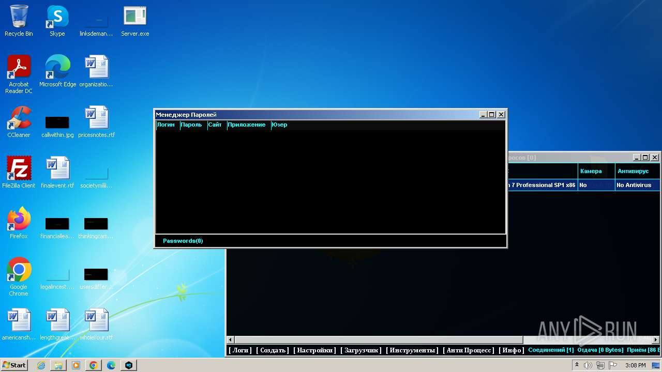Viewport: 662px width, 372px height.
Task: Open FileZilla Client shortcut
Action: (19, 173)
